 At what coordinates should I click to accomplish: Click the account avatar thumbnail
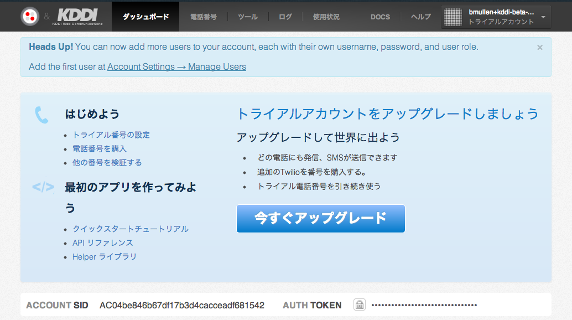[x=453, y=17]
